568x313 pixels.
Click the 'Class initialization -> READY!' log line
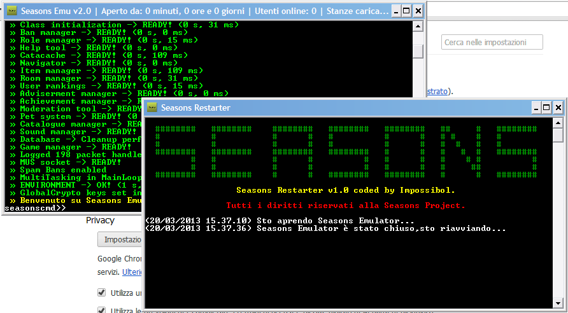click(125, 25)
